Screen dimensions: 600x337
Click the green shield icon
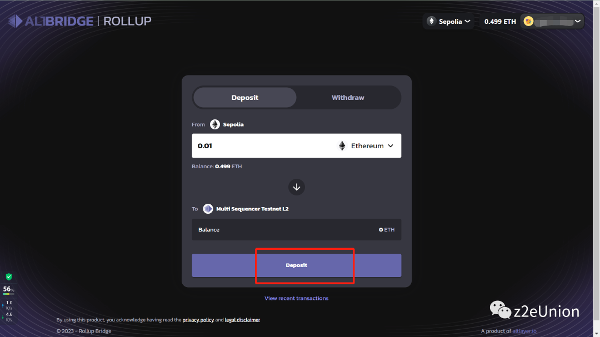pos(9,276)
